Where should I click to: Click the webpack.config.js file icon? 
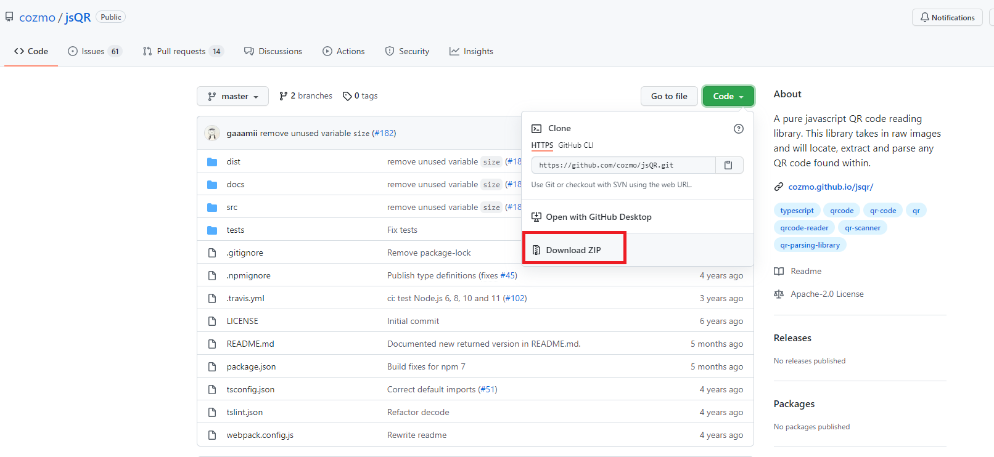click(212, 435)
